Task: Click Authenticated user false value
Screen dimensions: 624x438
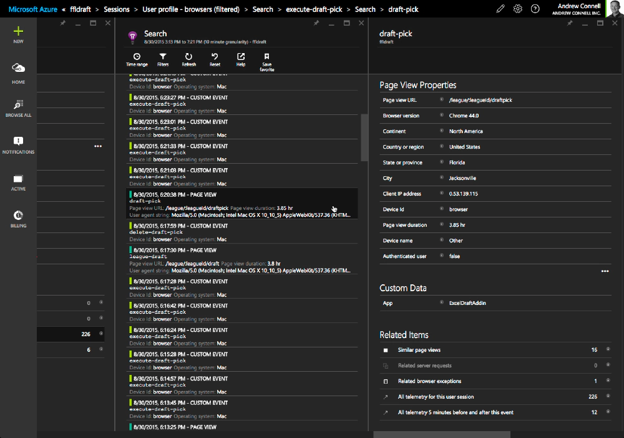Action: click(454, 256)
